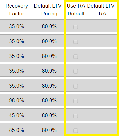Click the first row's 35.0% Recovery Factor cell
Screen dimensions: 119x136
(16, 26)
